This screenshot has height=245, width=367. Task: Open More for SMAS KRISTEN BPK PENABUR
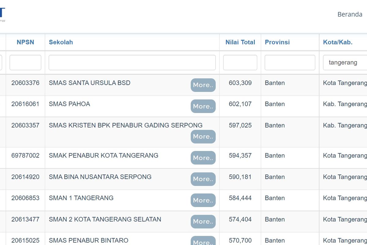tap(203, 137)
